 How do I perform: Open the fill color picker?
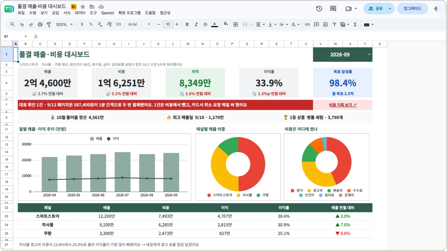point(226,25)
